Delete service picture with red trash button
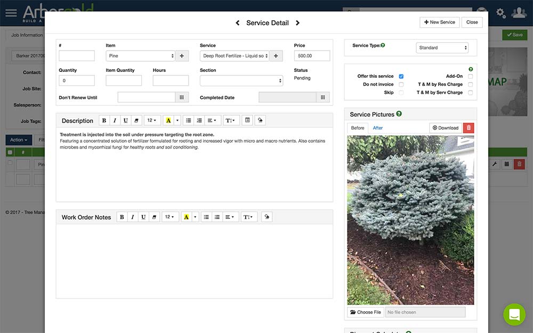 coord(469,128)
